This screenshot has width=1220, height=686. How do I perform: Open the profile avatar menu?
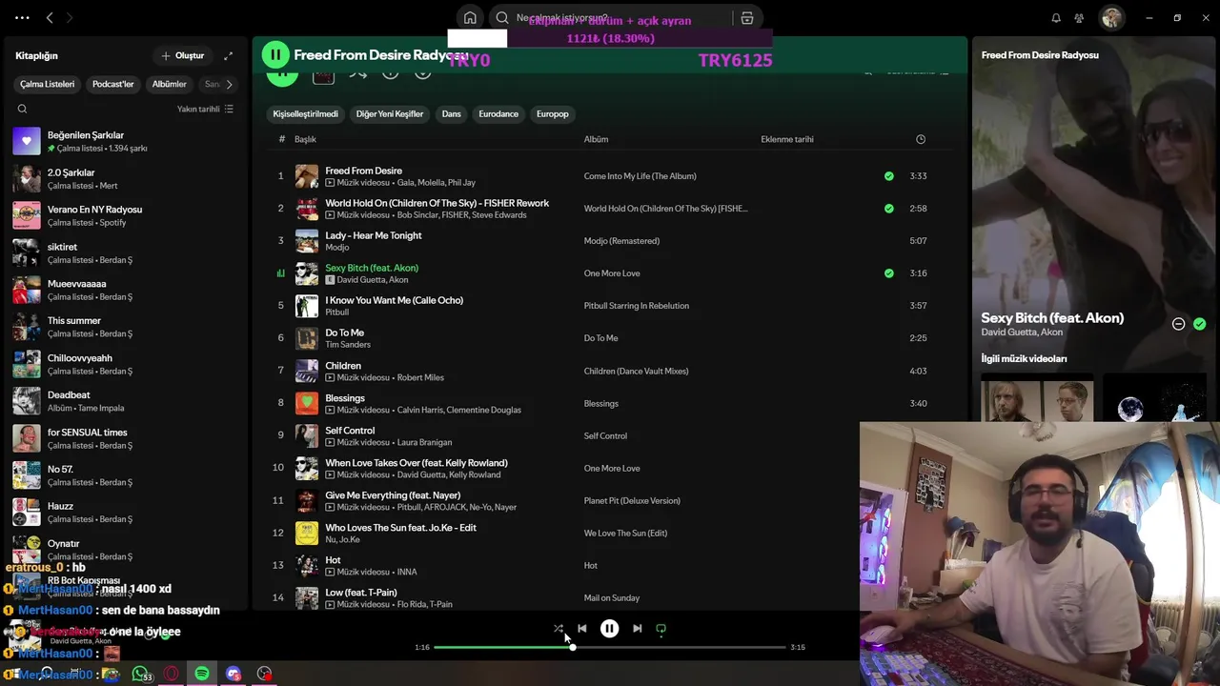1111,18
